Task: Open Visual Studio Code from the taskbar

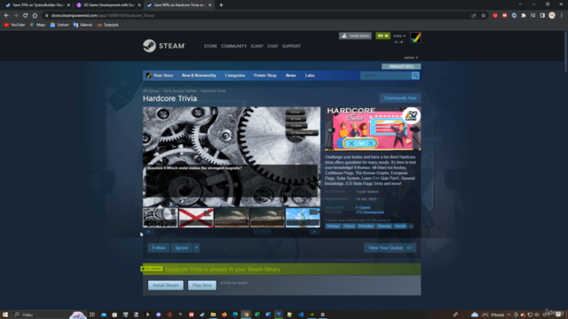Action: coord(301,315)
